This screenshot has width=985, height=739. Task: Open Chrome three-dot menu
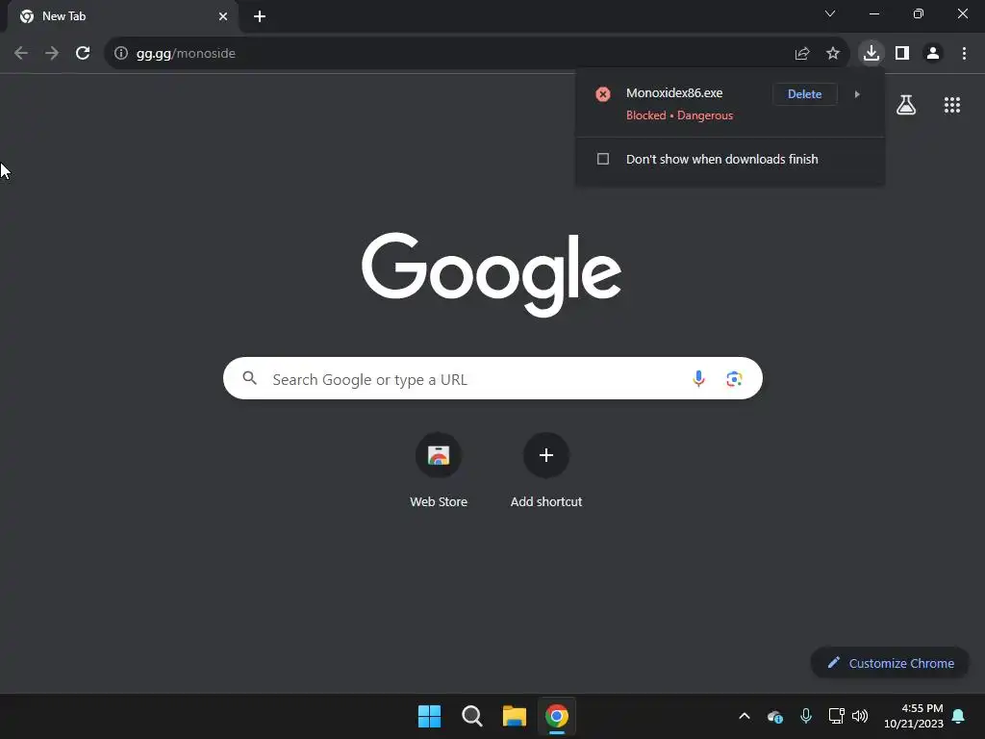tap(964, 54)
